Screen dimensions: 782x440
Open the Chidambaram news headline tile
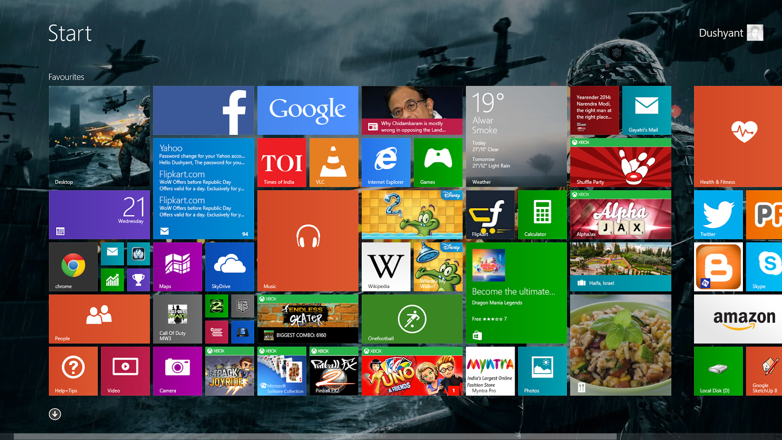click(x=412, y=110)
